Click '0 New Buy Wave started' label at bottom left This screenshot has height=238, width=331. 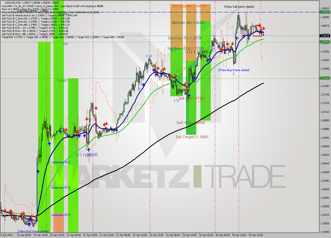tap(33, 231)
